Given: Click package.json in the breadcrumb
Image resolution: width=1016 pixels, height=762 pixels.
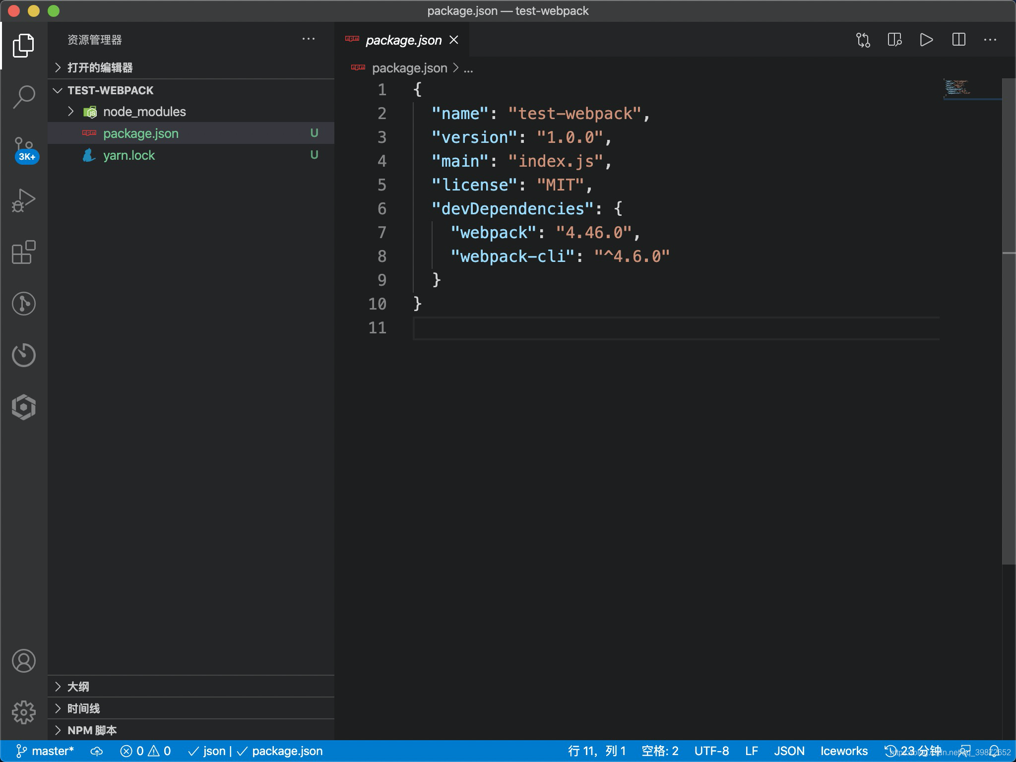Looking at the screenshot, I should (x=409, y=68).
